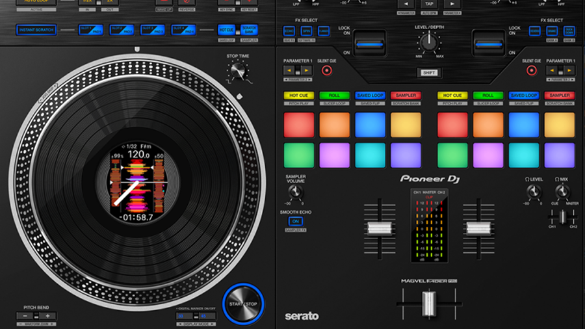Select the Brake effect on right FX Select
The image size is (585, 329).
tap(552, 31)
